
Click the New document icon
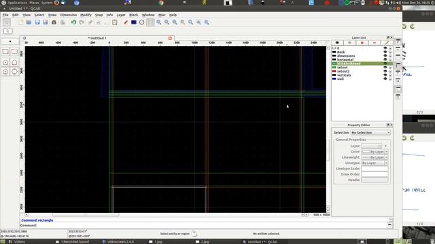(21, 22)
